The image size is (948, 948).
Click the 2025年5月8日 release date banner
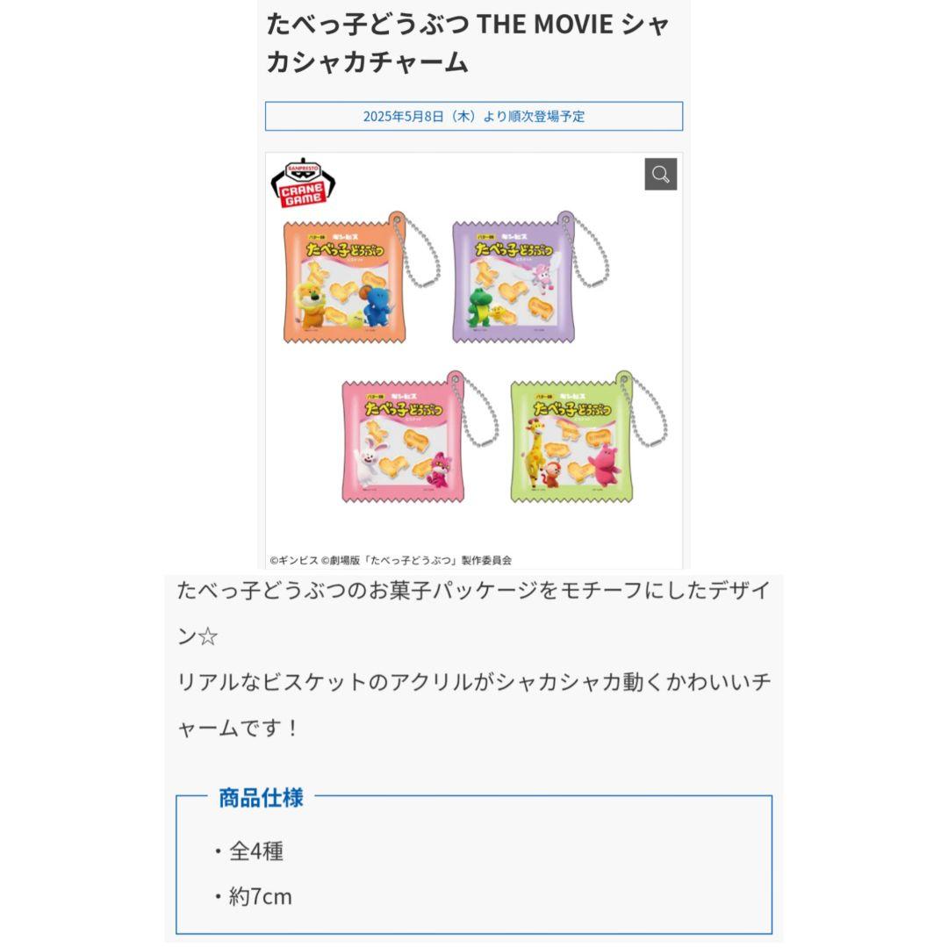click(x=474, y=116)
